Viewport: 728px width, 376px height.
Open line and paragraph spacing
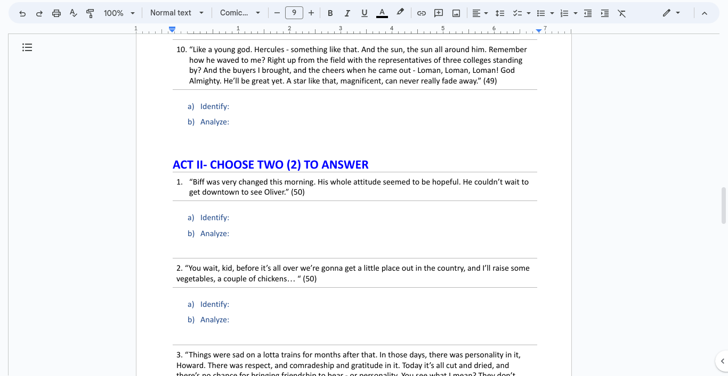500,13
